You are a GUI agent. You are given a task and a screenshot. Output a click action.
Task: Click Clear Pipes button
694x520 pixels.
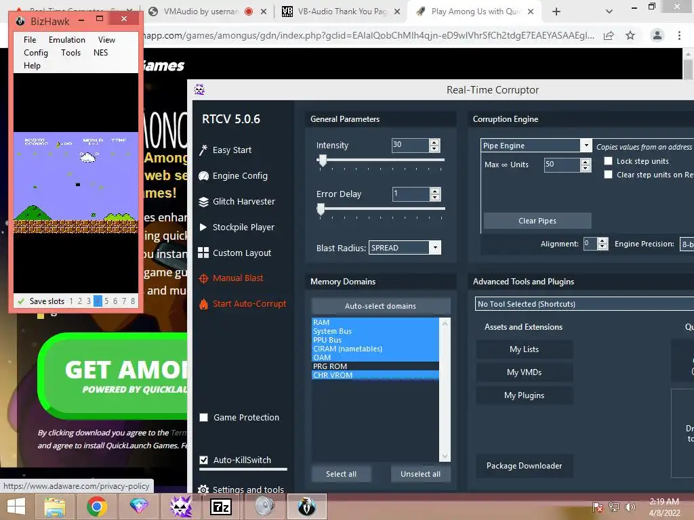coord(537,221)
